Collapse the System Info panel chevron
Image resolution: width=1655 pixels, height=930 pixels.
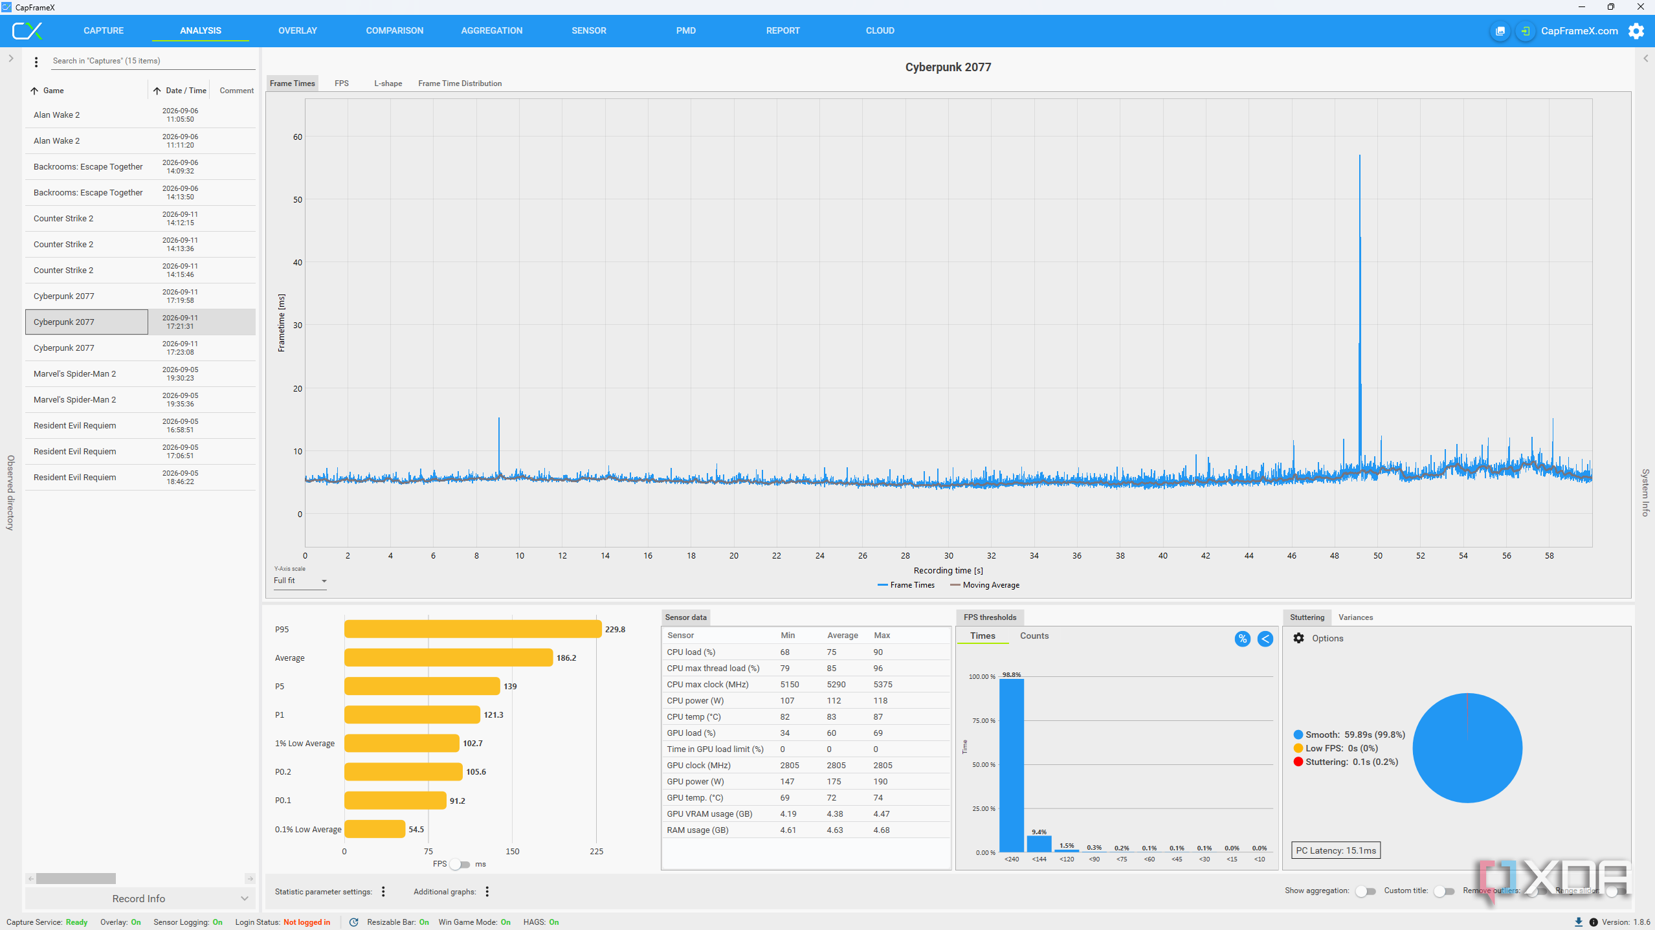point(1645,58)
